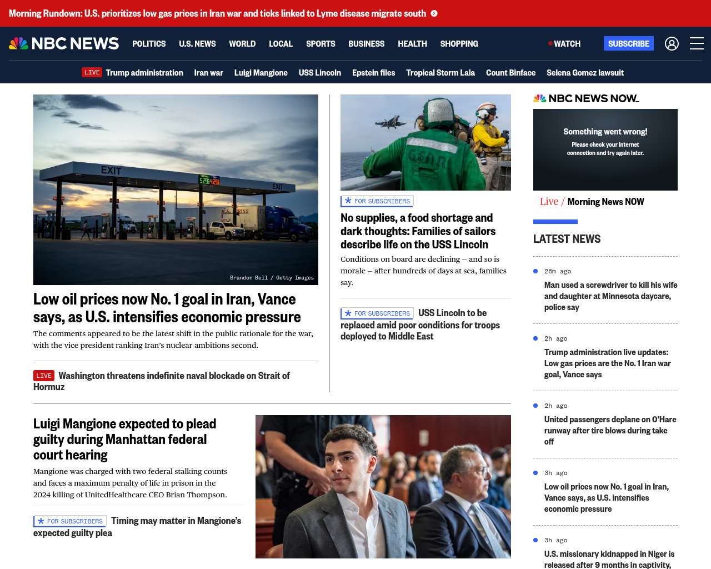
Task: Click the LIVE badge on Strait of Hormuz story
Action: [44, 376]
